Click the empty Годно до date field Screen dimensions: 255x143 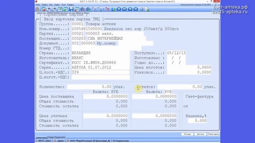tap(176, 63)
